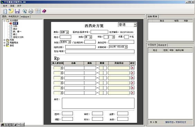
Task: Click the moon icon on IME bar
Action: 15,125
